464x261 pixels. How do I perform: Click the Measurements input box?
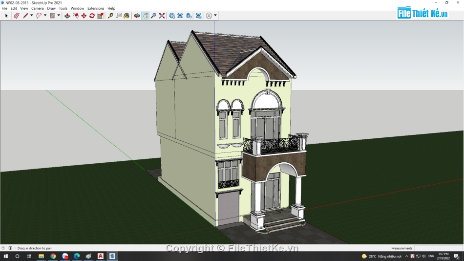pos(439,248)
